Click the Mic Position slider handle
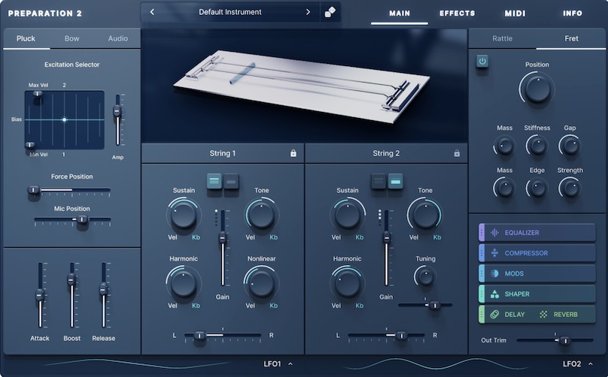 [82, 219]
